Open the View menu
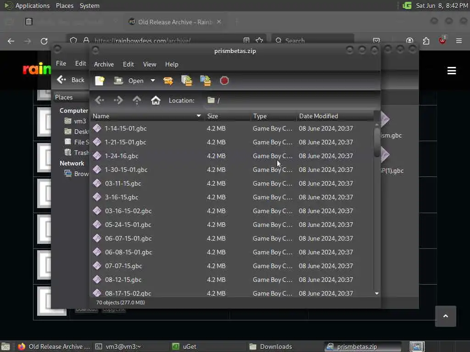Screen dimensions: 470x352 click(149, 64)
